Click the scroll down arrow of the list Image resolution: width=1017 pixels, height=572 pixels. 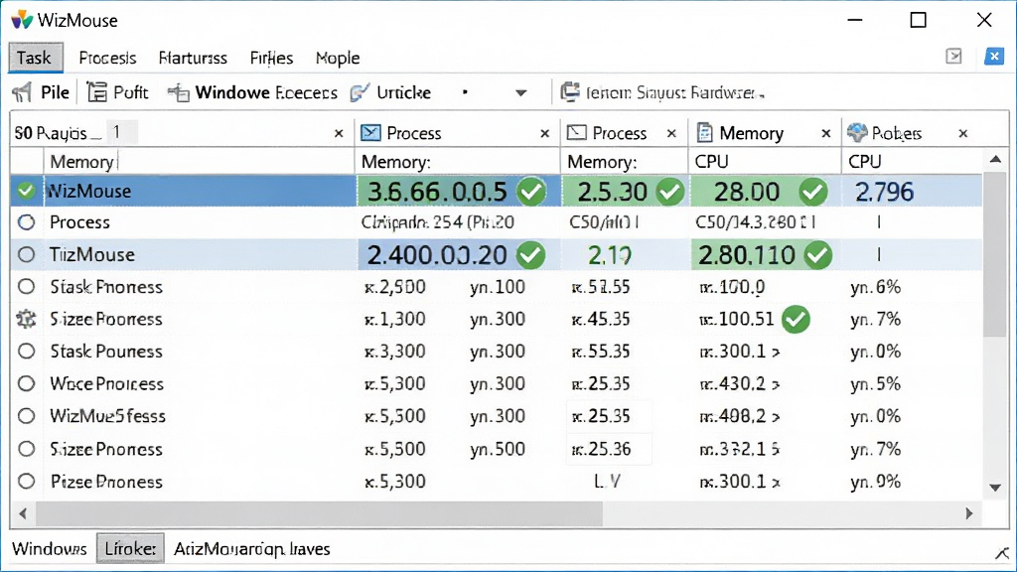click(x=995, y=488)
